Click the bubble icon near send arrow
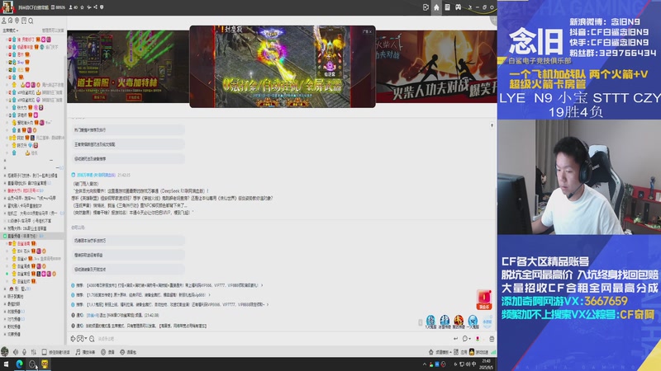The width and height of the screenshot is (661, 371). [465, 339]
